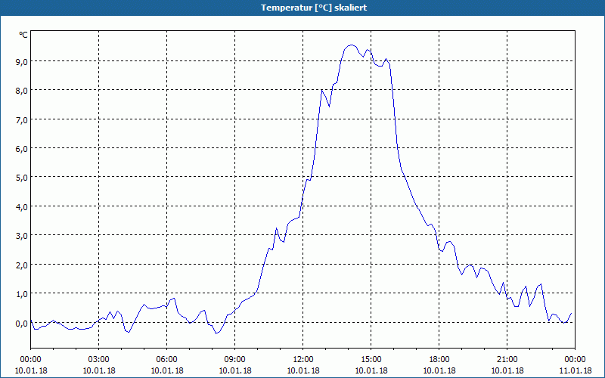This screenshot has width=605, height=378.
Task: Pick the '4,0' y-axis label
Action: click(22, 207)
